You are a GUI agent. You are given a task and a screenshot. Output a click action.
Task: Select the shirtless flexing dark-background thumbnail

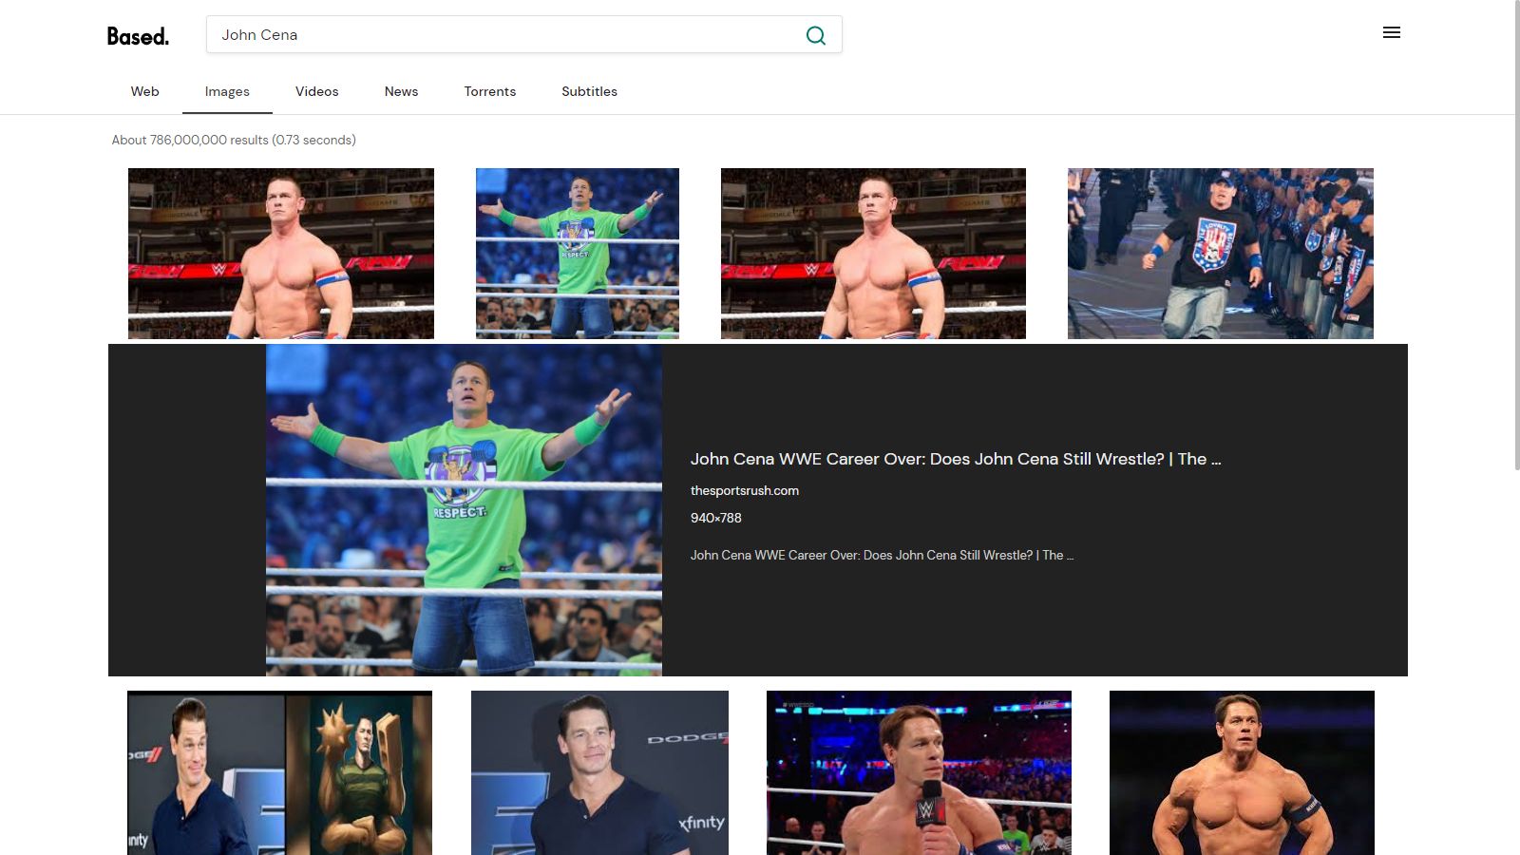tap(1242, 772)
